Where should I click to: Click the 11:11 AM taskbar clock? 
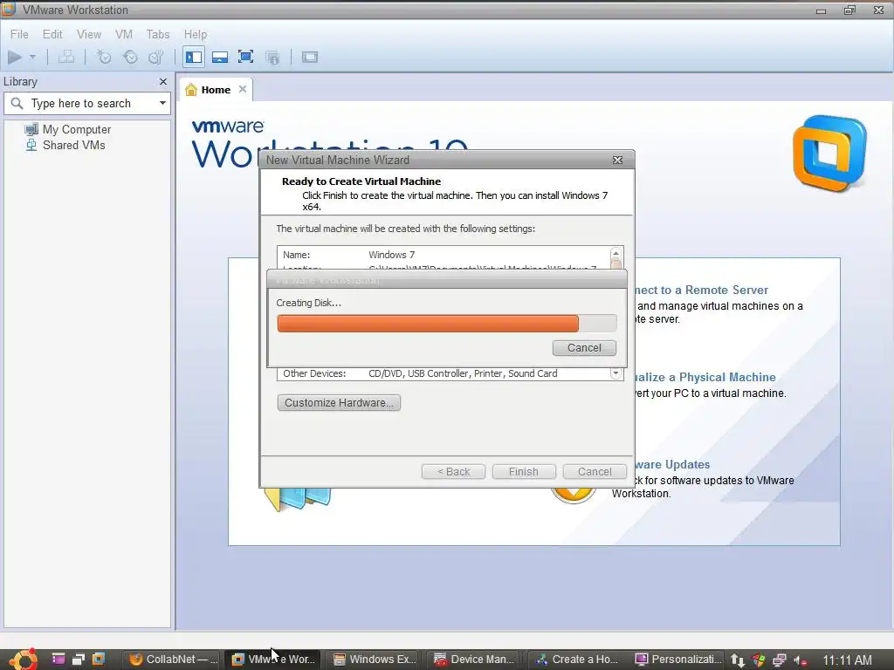click(x=847, y=660)
